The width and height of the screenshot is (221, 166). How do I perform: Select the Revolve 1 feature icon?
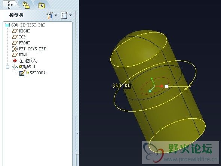pos(15,67)
